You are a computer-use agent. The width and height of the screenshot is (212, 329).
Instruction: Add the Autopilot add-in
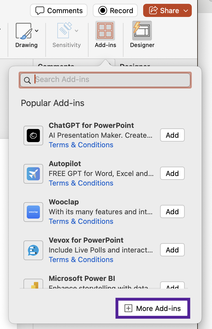[x=172, y=174]
